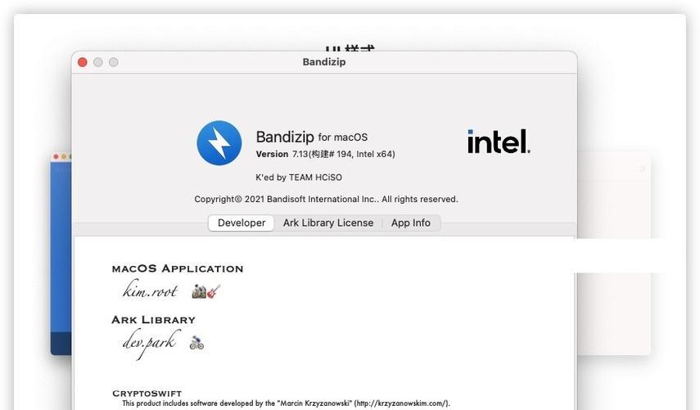The height and width of the screenshot is (410, 700).
Task: Click the guitar emoji next to kim.root
Action: (214, 291)
